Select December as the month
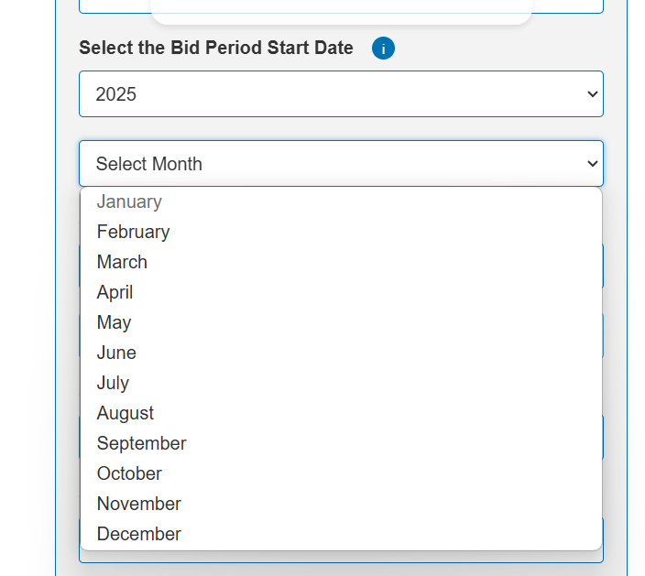The width and height of the screenshot is (645, 576). coord(138,534)
